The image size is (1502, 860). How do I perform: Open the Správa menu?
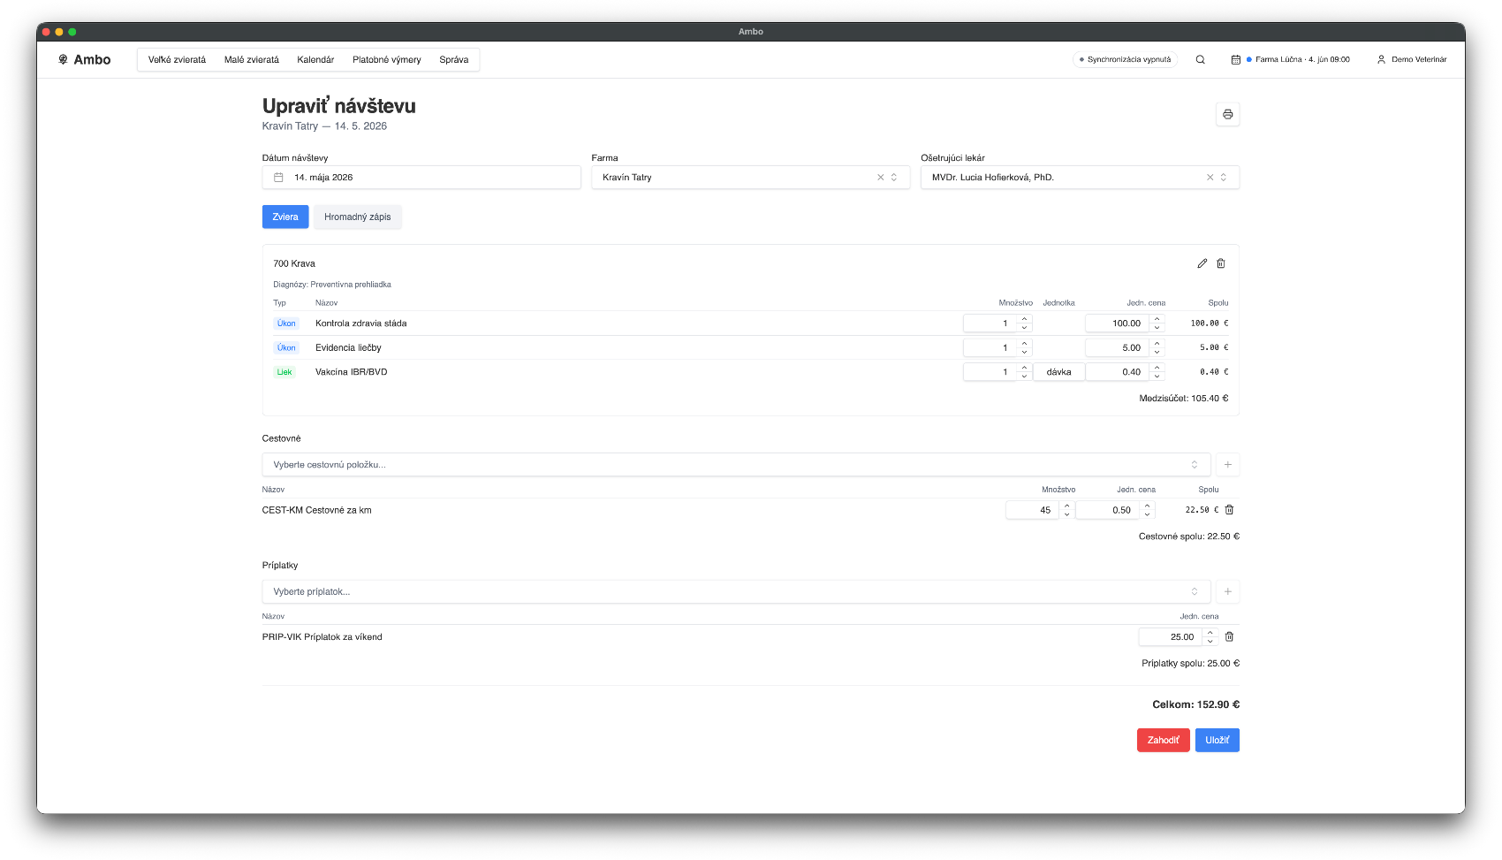(x=454, y=60)
